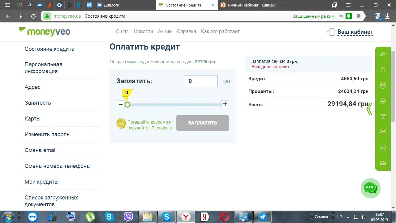The height and width of the screenshot is (223, 396).
Task: Expand the green side panel double-chevron
Action: tap(369, 109)
